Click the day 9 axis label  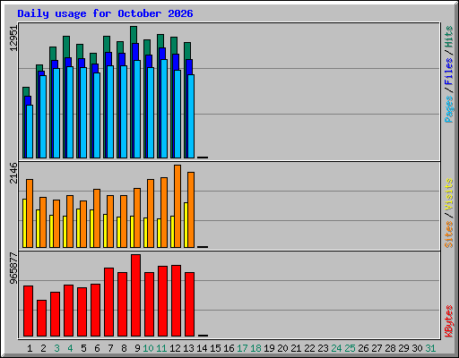(x=137, y=348)
